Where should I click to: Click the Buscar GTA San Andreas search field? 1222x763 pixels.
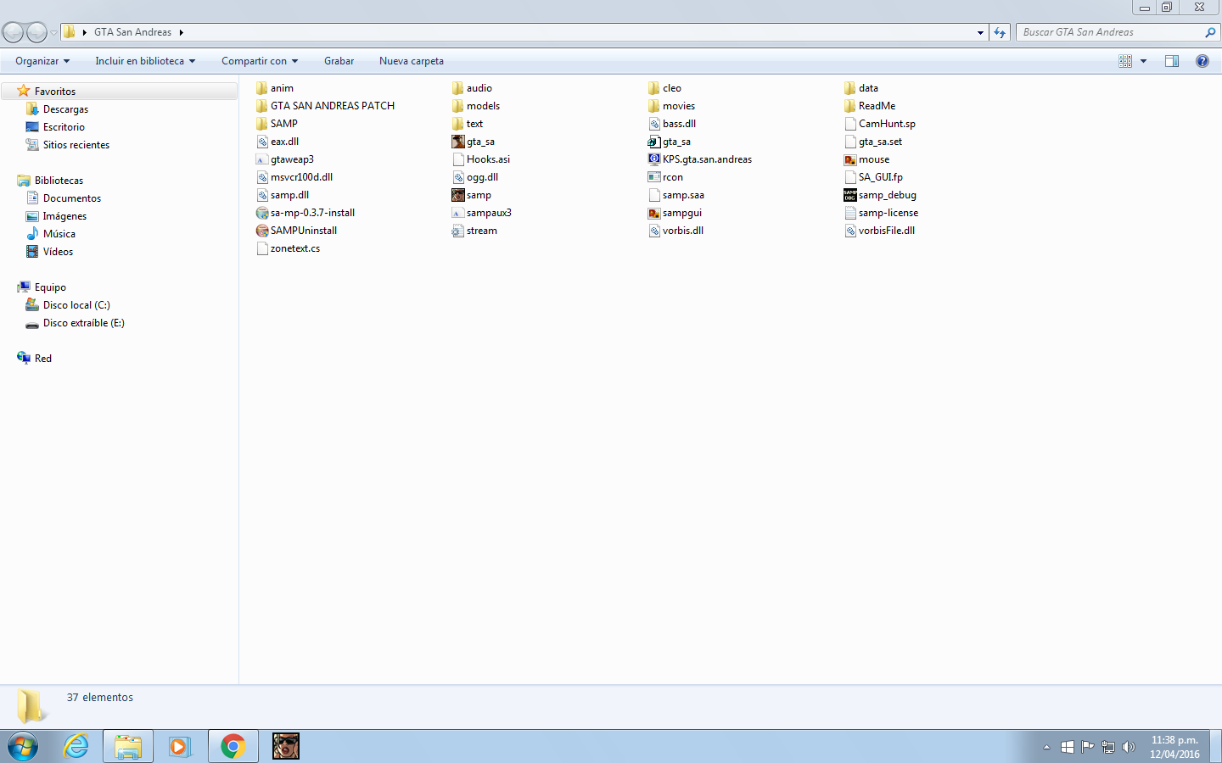(x=1110, y=32)
